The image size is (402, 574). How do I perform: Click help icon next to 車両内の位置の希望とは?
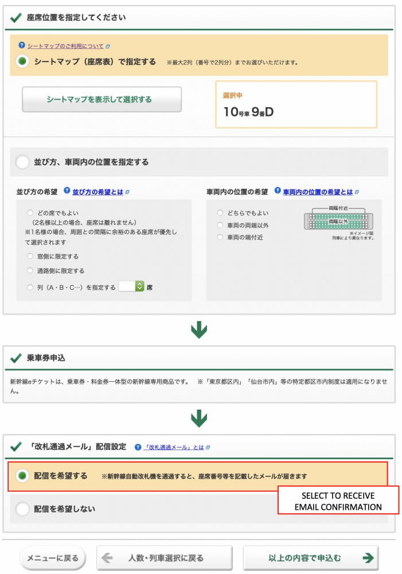click(278, 192)
